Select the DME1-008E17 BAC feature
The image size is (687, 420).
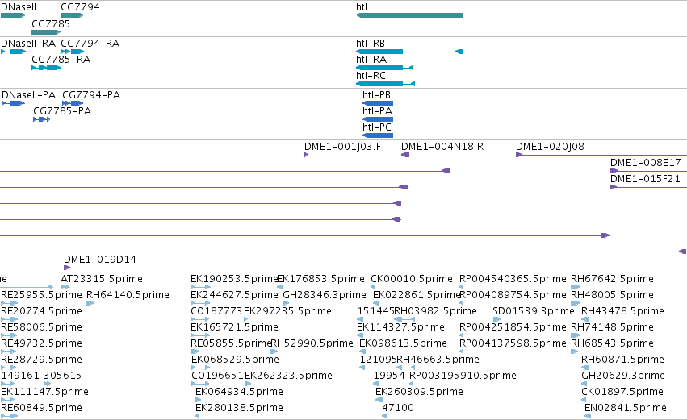point(648,171)
